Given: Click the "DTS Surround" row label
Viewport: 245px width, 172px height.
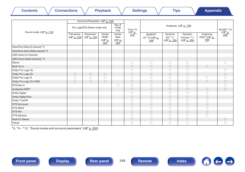Looking at the screenshot, I should pyautogui.click(x=20, y=104).
